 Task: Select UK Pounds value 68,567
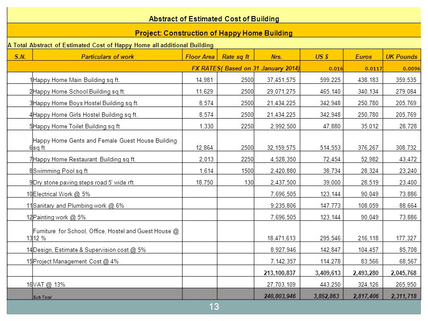tap(408, 262)
